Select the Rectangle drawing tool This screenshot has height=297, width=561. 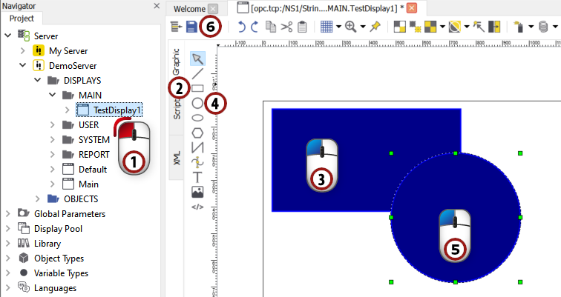click(x=197, y=88)
